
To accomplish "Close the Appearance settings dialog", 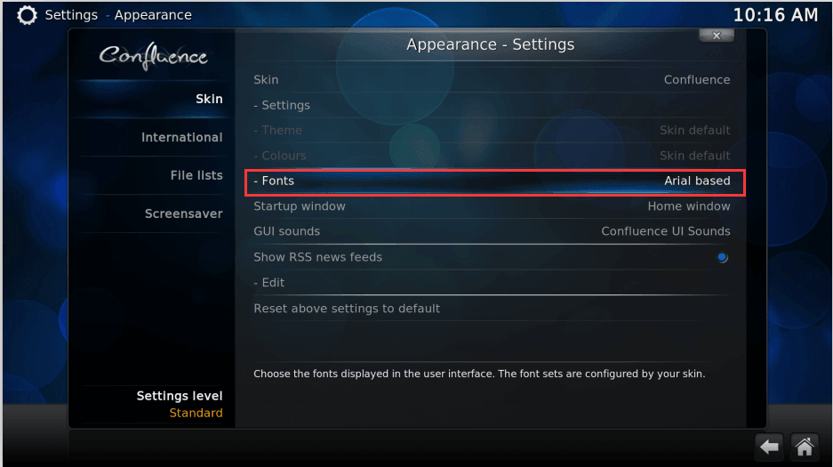I will click(717, 36).
